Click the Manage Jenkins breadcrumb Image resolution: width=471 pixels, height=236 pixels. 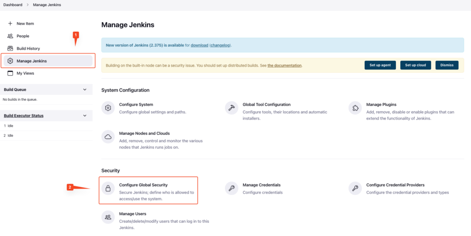47,5
